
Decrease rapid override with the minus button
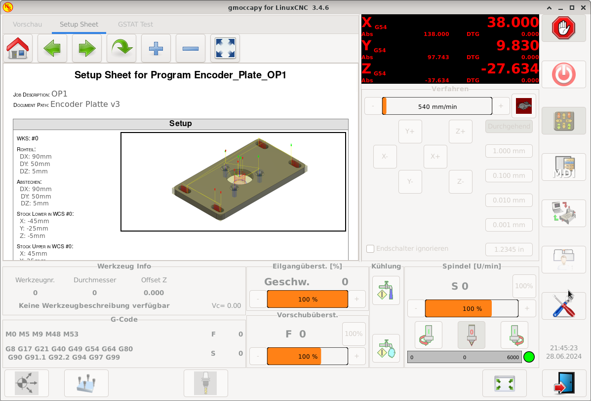pos(258,299)
